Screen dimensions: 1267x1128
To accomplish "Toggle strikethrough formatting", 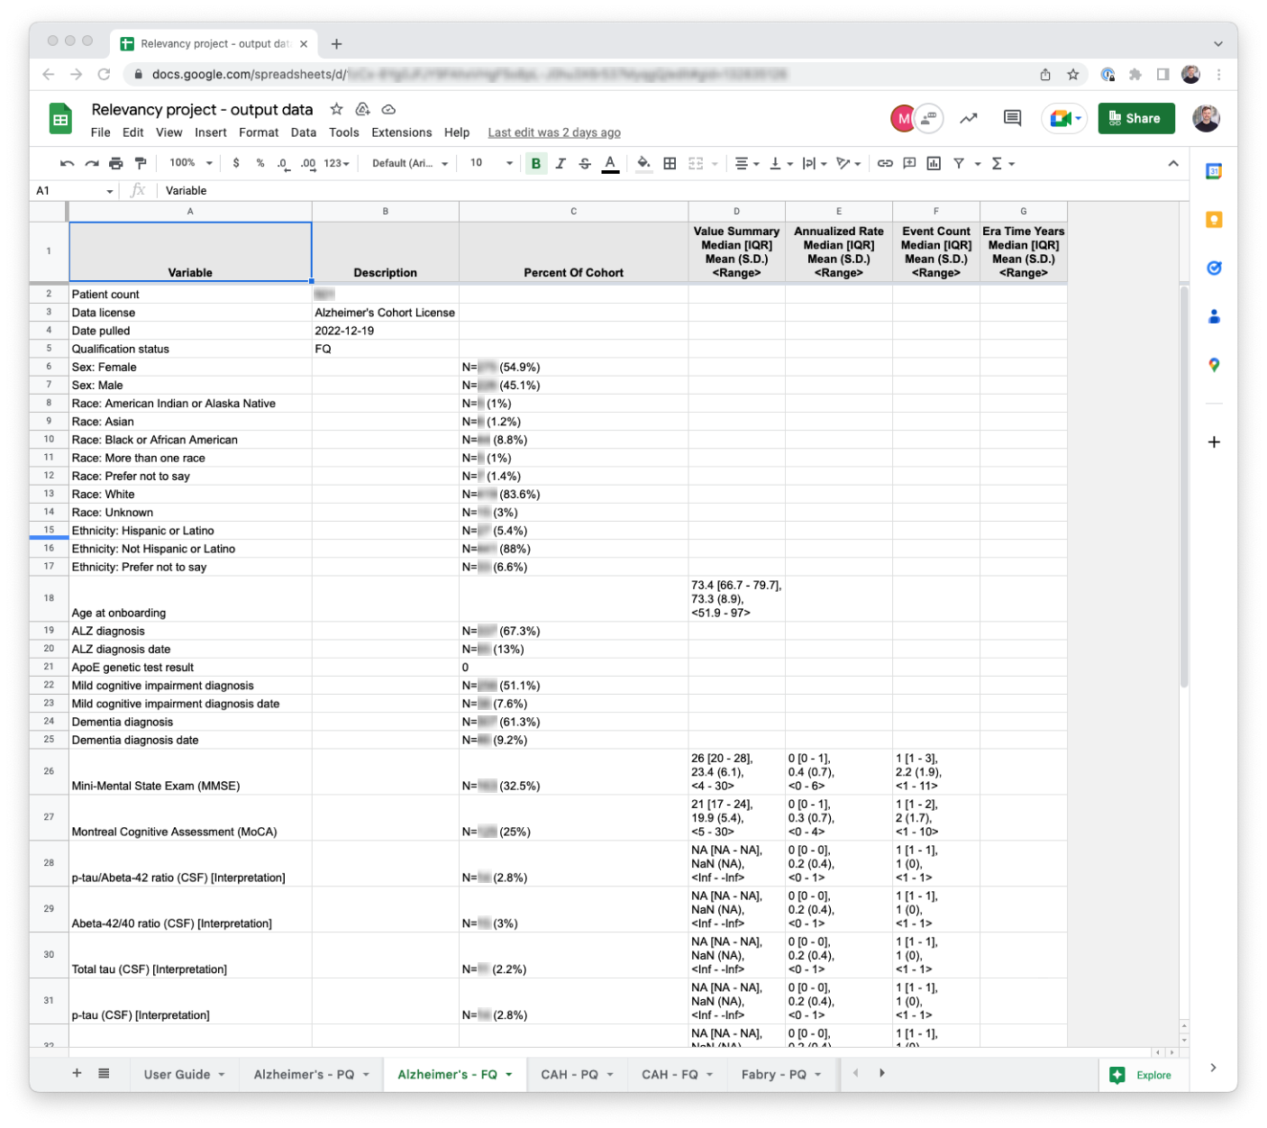I will pyautogui.click(x=585, y=163).
